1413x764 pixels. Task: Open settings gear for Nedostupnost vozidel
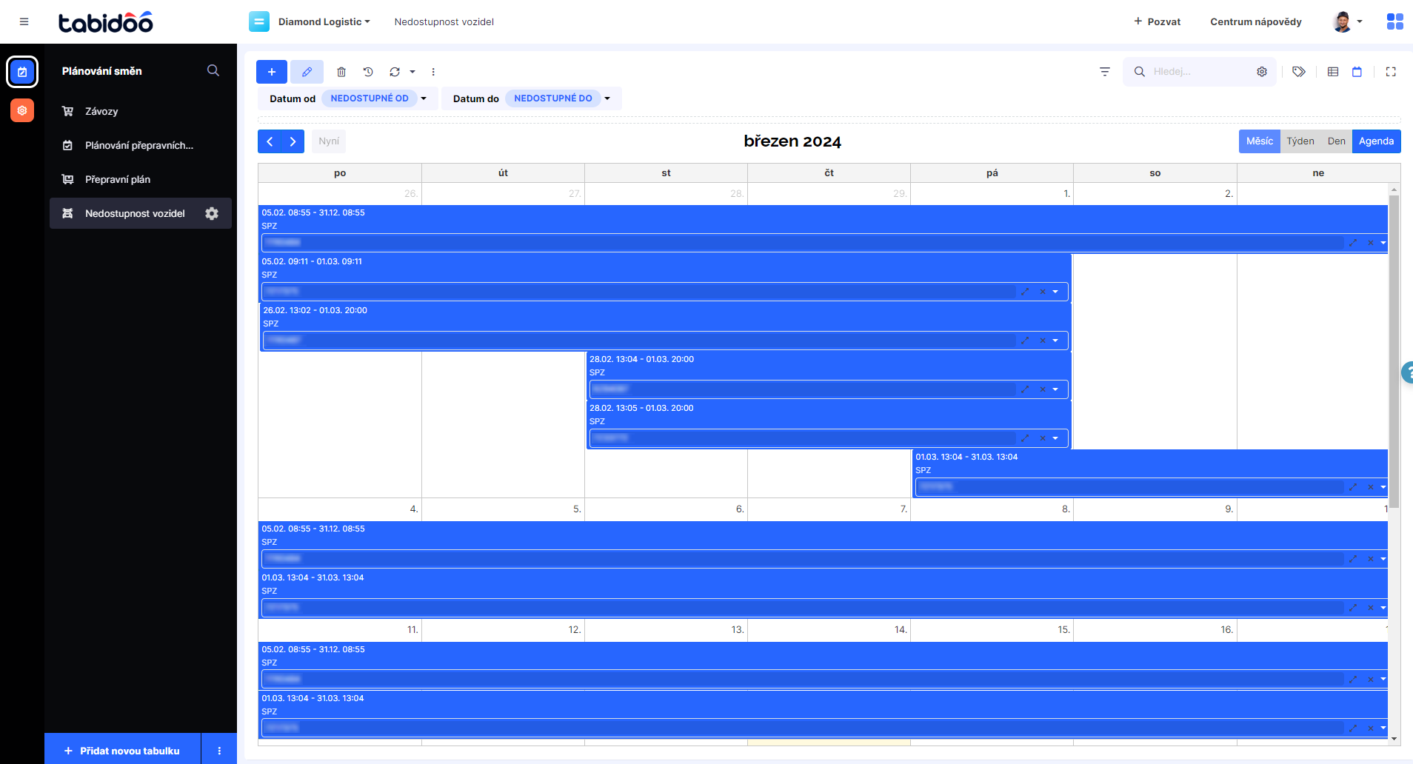(212, 213)
